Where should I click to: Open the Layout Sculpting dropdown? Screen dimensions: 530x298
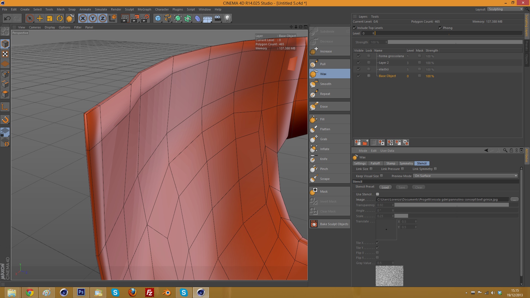pos(505,9)
